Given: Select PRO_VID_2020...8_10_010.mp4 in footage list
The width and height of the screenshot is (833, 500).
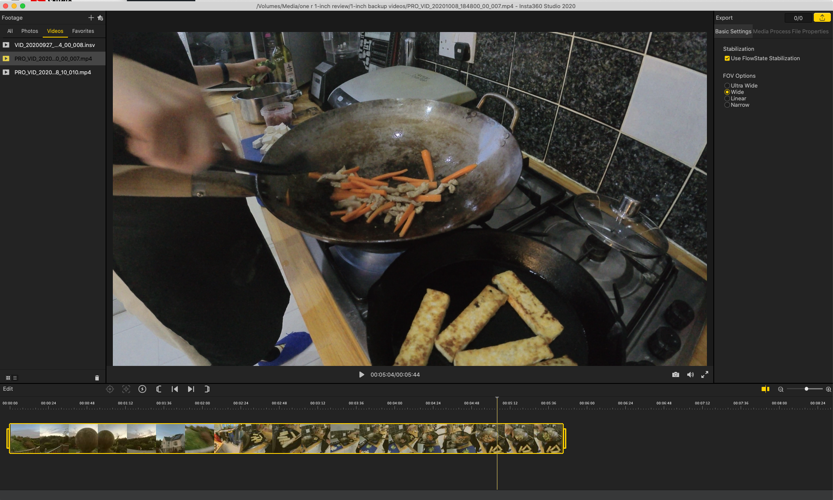Looking at the screenshot, I should click(53, 72).
